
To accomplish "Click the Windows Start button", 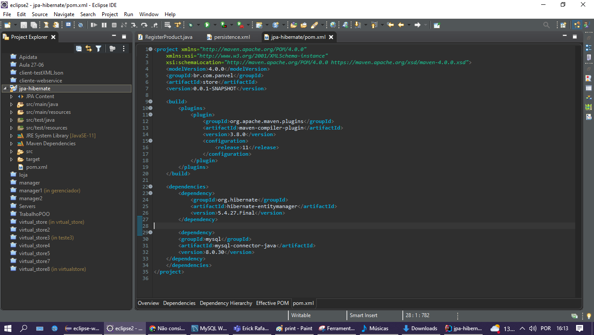I will [x=8, y=328].
